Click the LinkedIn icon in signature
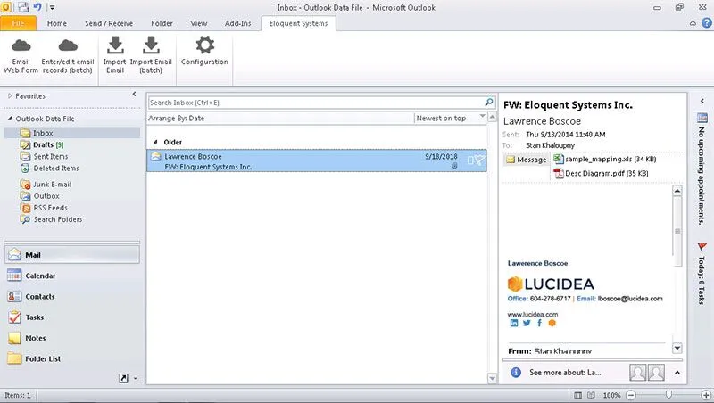Screen dimensions: 714x403 (514, 323)
